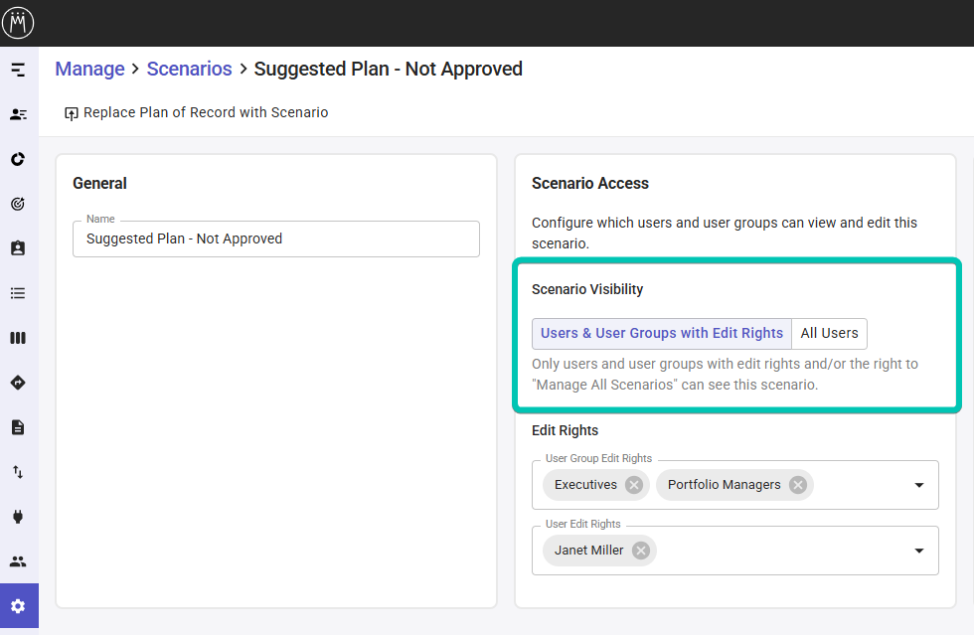This screenshot has width=974, height=635.
Task: Open the donut chart icon in sidebar
Action: (x=18, y=159)
